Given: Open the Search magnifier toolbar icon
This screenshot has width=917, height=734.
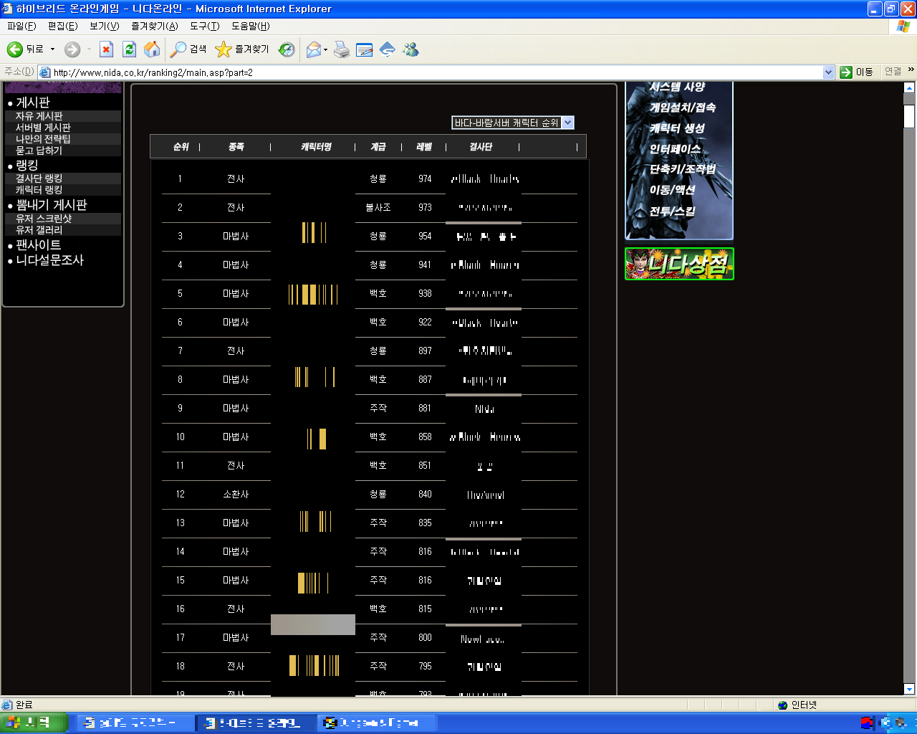Looking at the screenshot, I should 178,49.
